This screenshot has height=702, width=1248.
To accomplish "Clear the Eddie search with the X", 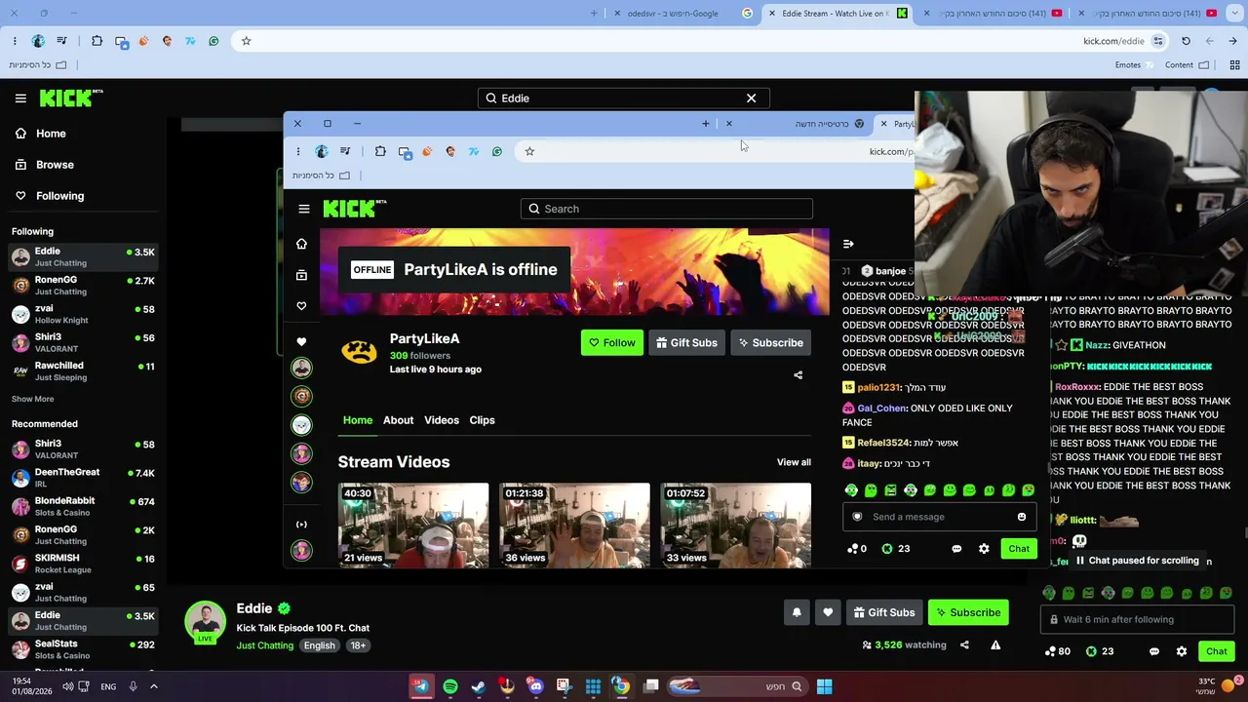I will click(751, 98).
